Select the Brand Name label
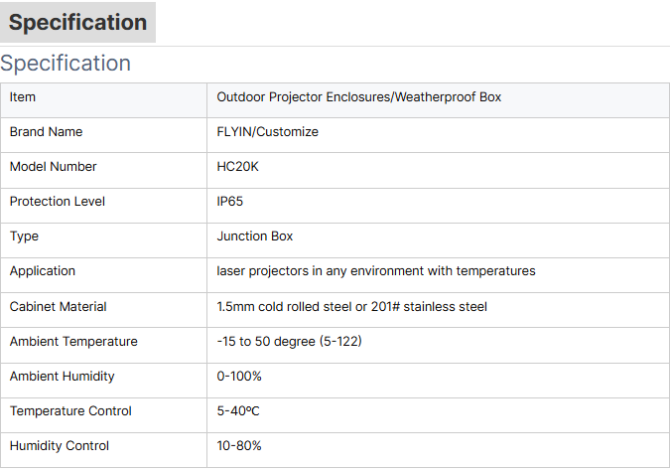The height and width of the screenshot is (470, 670). click(x=46, y=132)
